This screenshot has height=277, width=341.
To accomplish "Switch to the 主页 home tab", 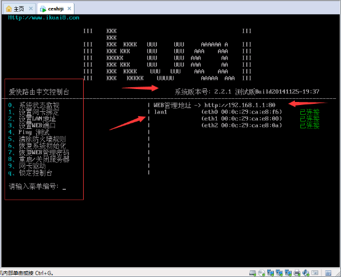I will (19, 9).
